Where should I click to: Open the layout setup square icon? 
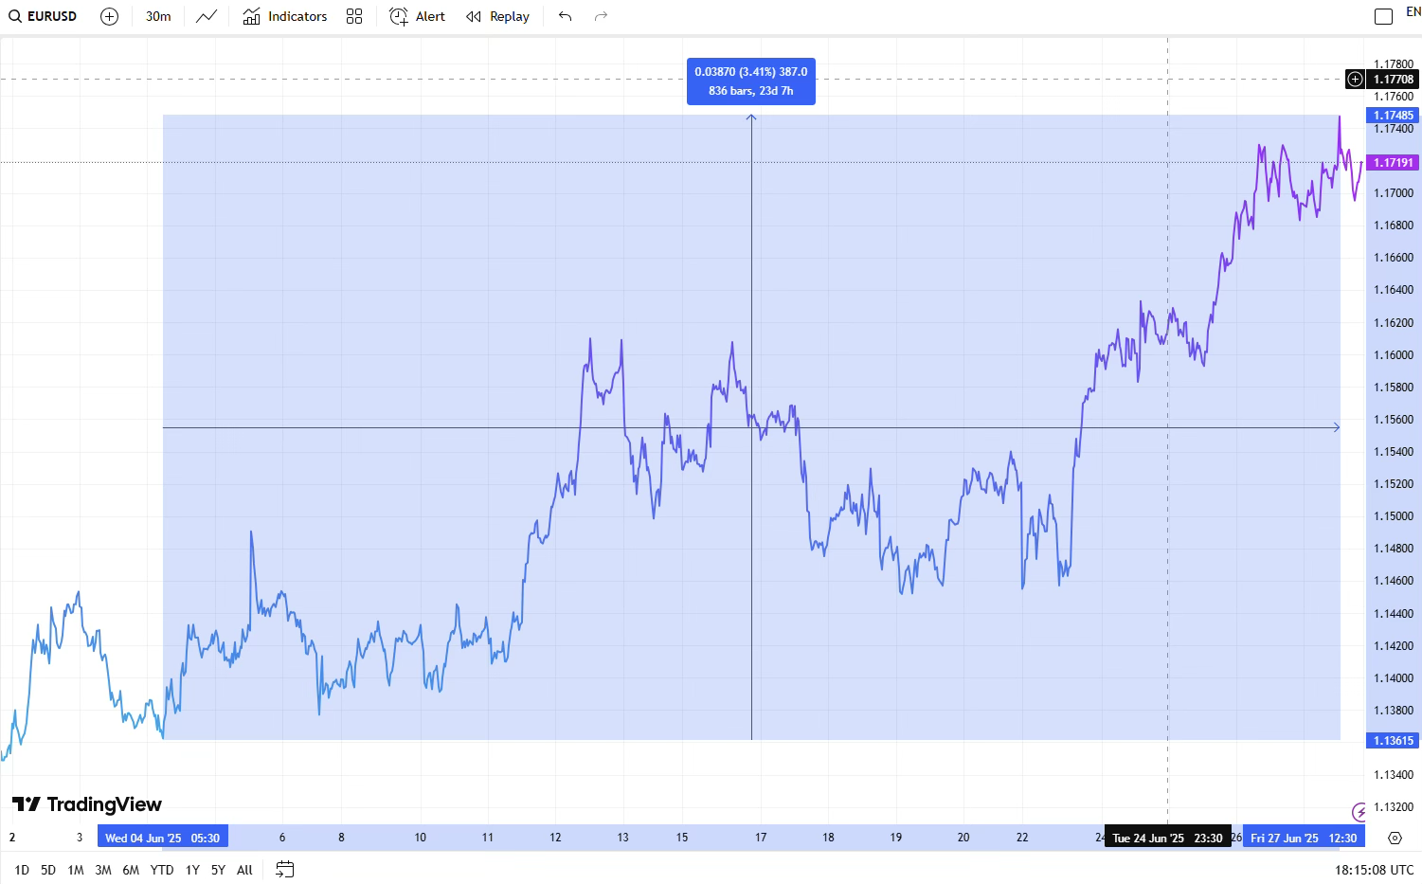(x=1384, y=16)
